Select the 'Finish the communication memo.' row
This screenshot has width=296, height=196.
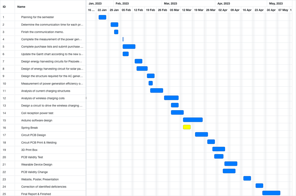click(x=40, y=32)
